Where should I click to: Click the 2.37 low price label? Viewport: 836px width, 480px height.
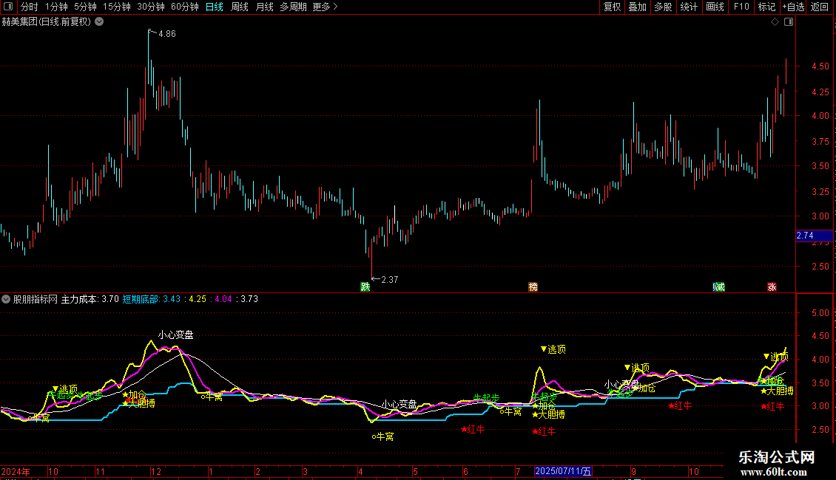coord(390,279)
